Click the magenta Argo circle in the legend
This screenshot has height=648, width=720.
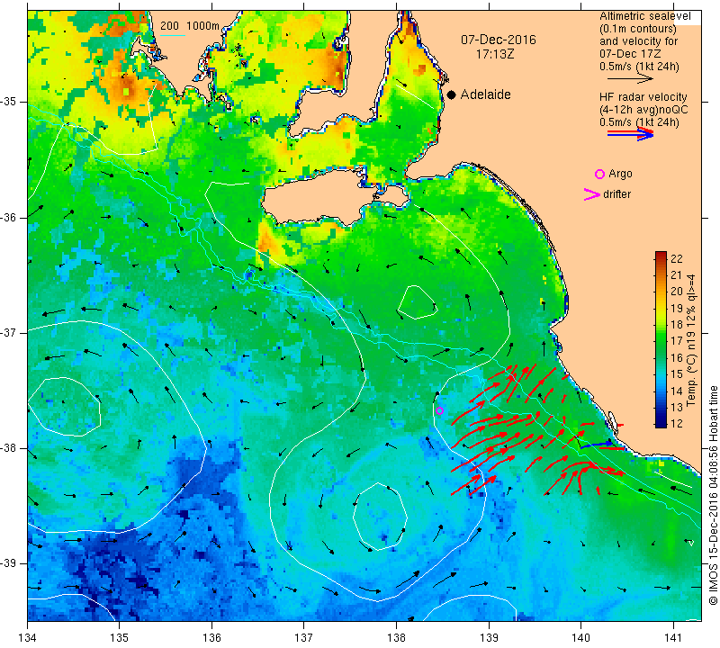(x=599, y=174)
